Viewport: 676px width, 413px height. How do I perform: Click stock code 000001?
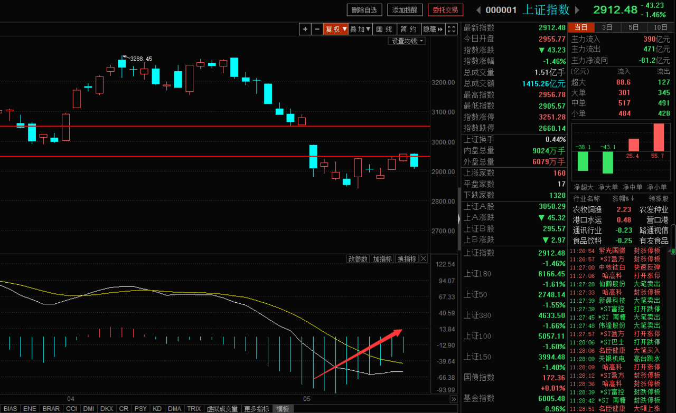tap(501, 10)
